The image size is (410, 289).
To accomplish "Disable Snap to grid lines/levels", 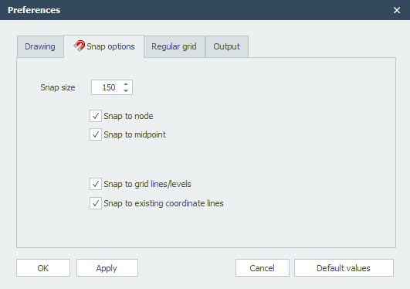I will tap(96, 184).
